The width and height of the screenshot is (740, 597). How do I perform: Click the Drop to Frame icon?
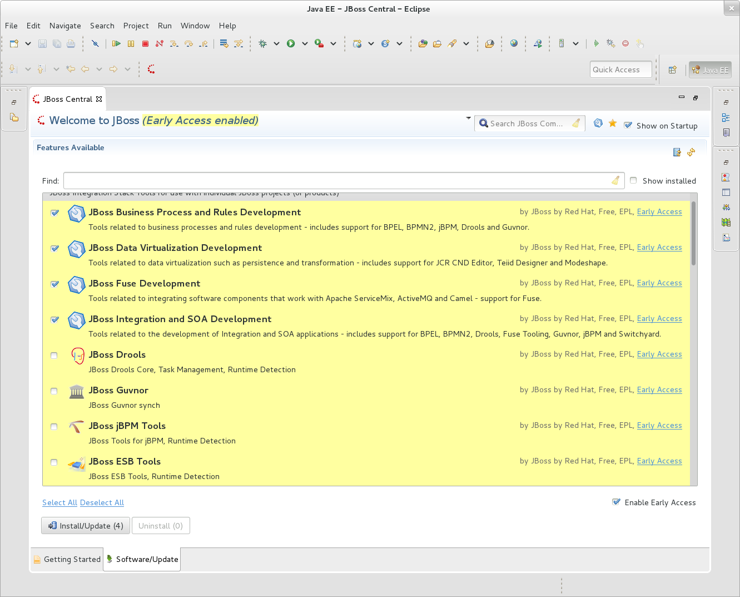224,43
